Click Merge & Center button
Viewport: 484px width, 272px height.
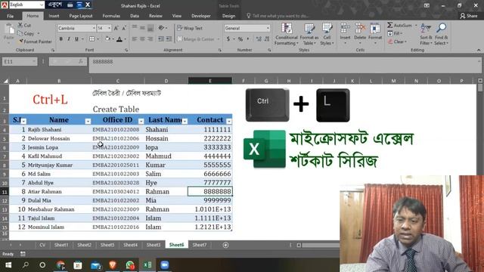[x=196, y=39]
